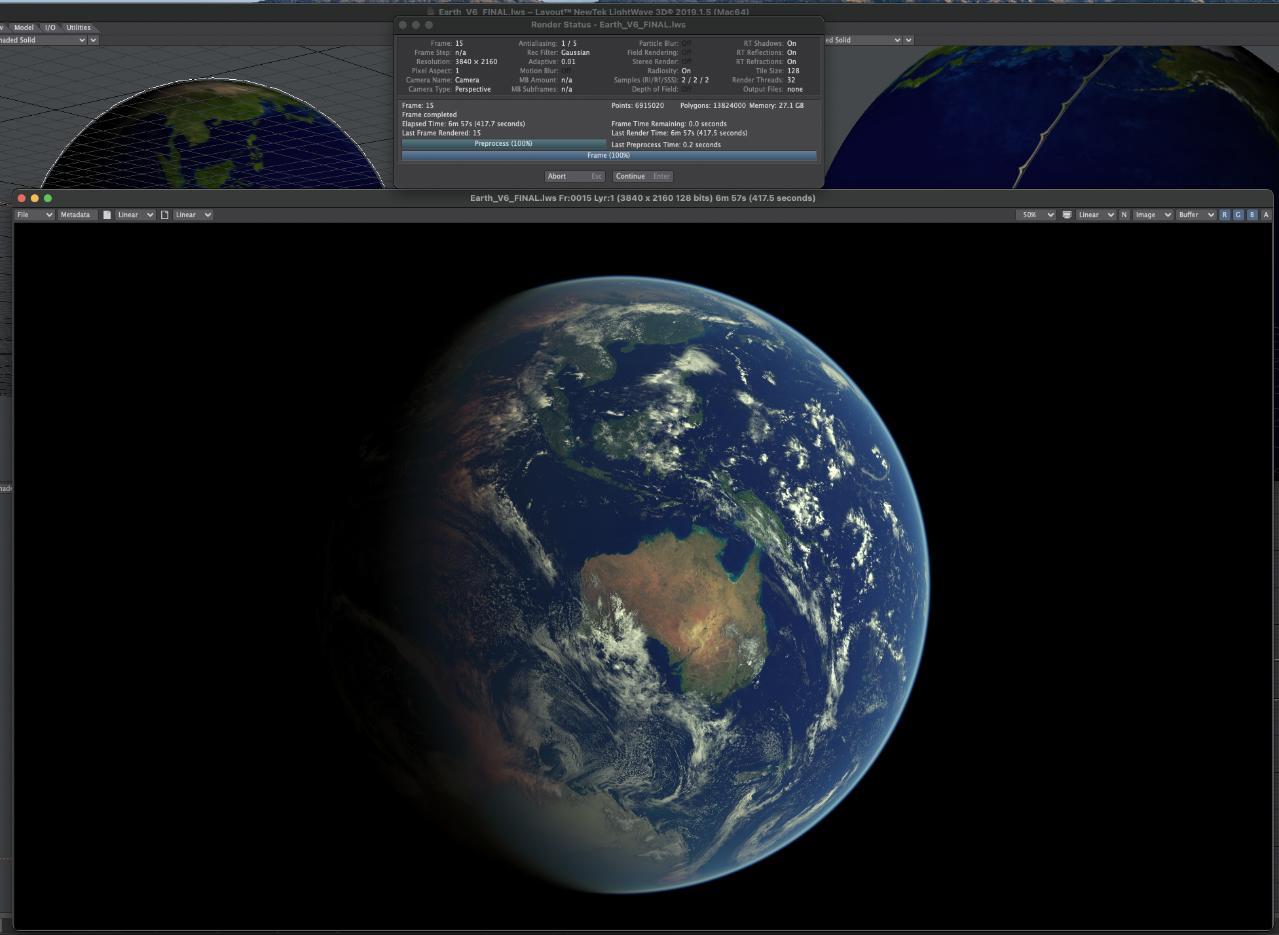Click the N button in viewer toolbar
Screen dimensions: 1279x935
(x=1124, y=215)
